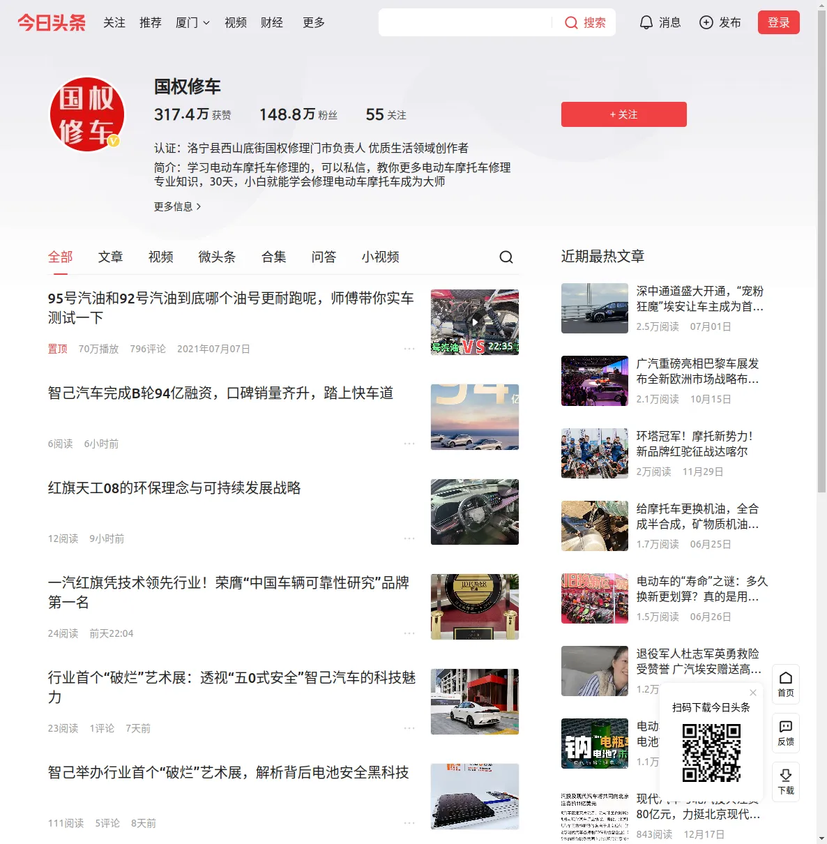Click the 发布 plus icon
The width and height of the screenshot is (827, 844).
point(706,22)
